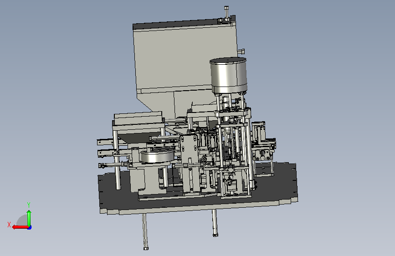Screen dimensions: 395x256
Task: Click the green Y axis arrow of the triad
Action: pyautogui.click(x=29, y=218)
